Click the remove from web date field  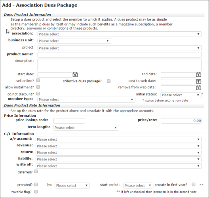click(179, 88)
